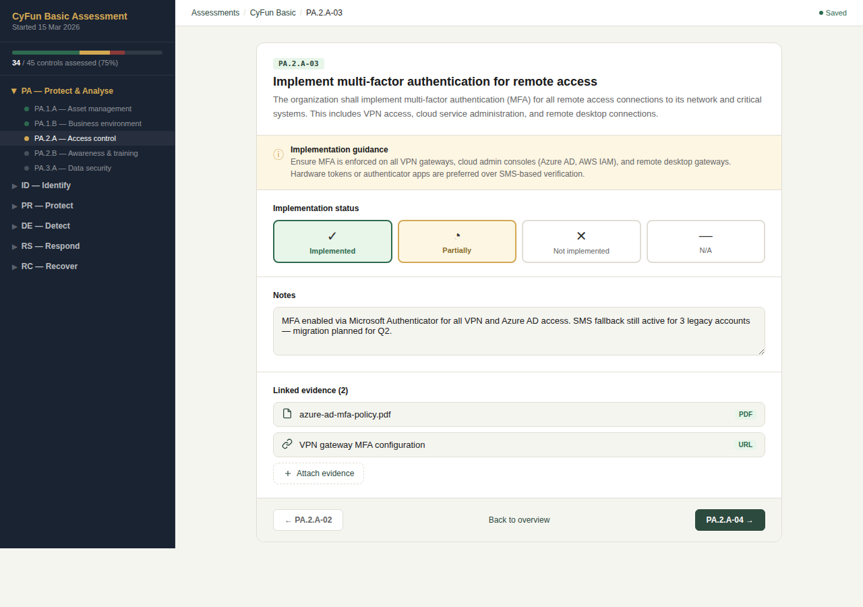Click the X icon in Not implemented status
Screen dimensions: 863x607
pyautogui.click(x=581, y=236)
